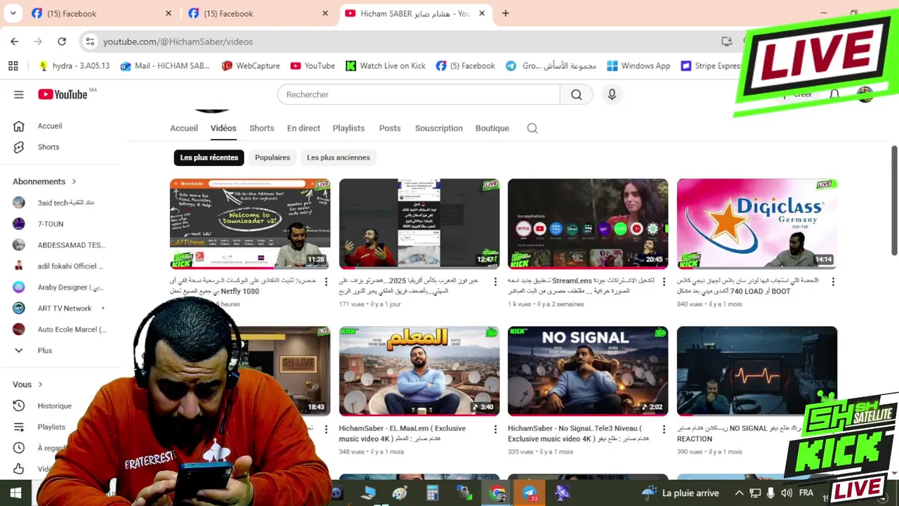Open Chrome apps grid in bookmarks bar
Viewport: 899px width, 506px height.
point(13,65)
